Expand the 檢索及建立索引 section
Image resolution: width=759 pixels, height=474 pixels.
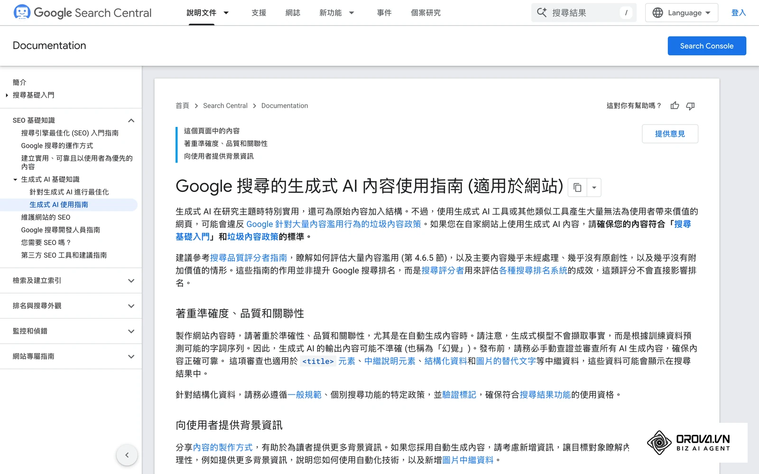(131, 281)
